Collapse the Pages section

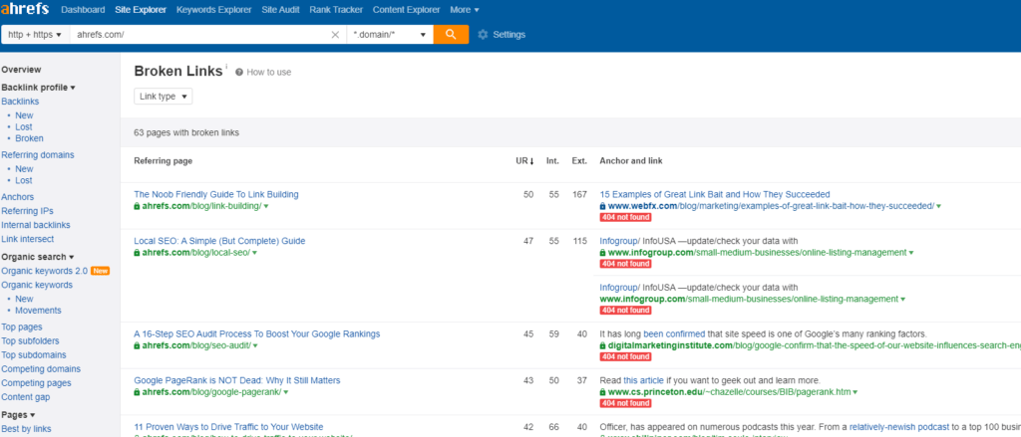pos(18,415)
